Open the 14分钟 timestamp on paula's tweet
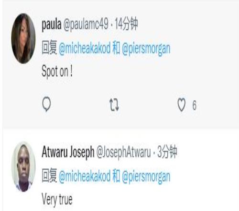This screenshot has width=239, height=211. tap(126, 24)
